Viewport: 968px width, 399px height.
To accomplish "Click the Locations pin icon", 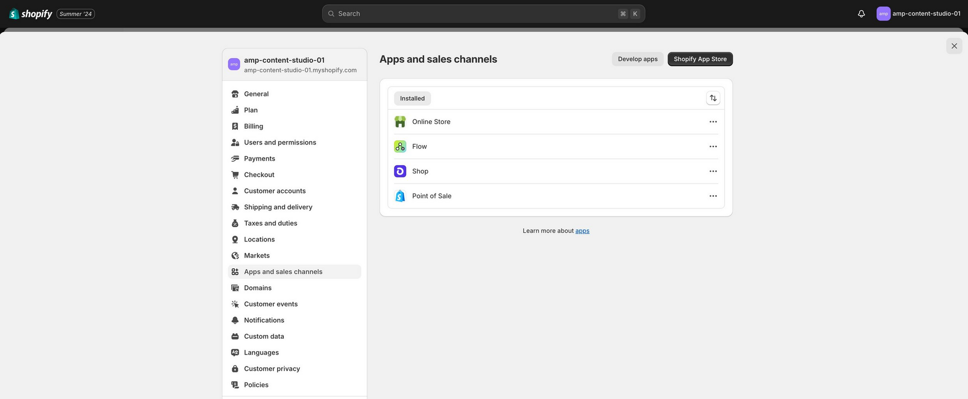I will (235, 239).
